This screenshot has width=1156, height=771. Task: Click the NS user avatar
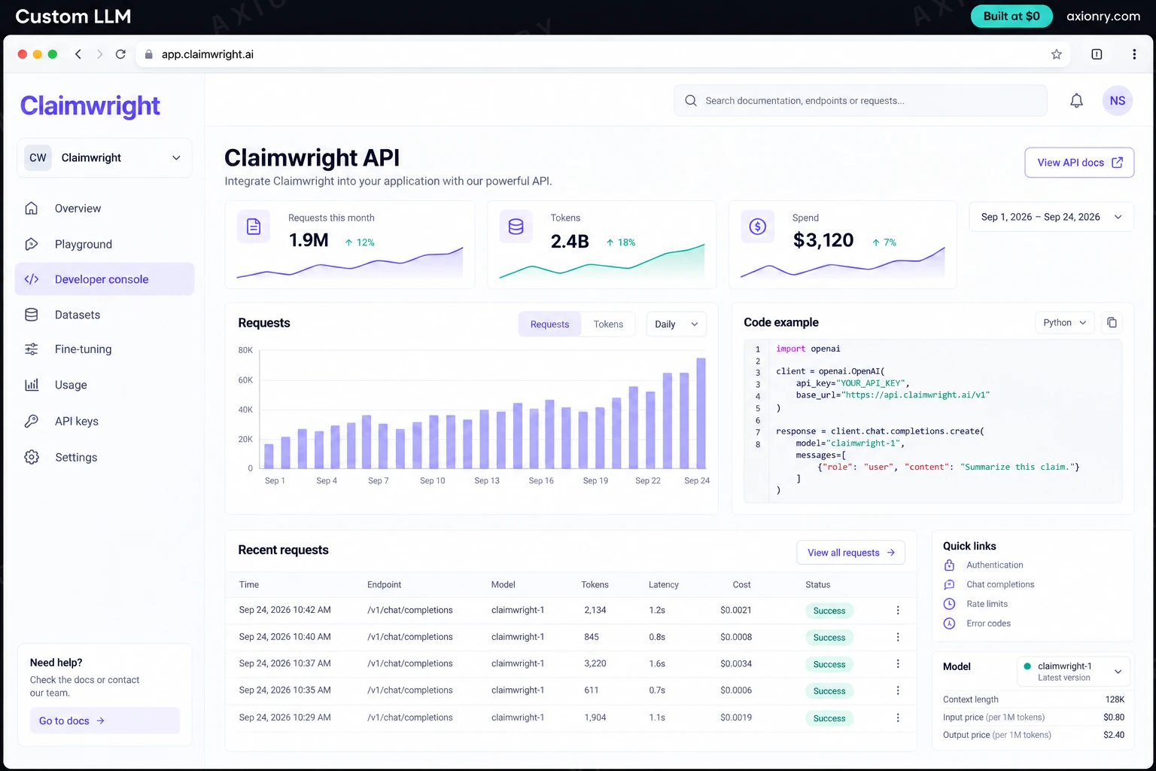[x=1118, y=100]
